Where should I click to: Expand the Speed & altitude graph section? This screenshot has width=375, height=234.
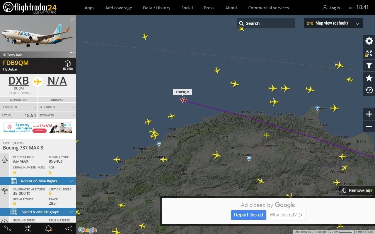[71, 212]
